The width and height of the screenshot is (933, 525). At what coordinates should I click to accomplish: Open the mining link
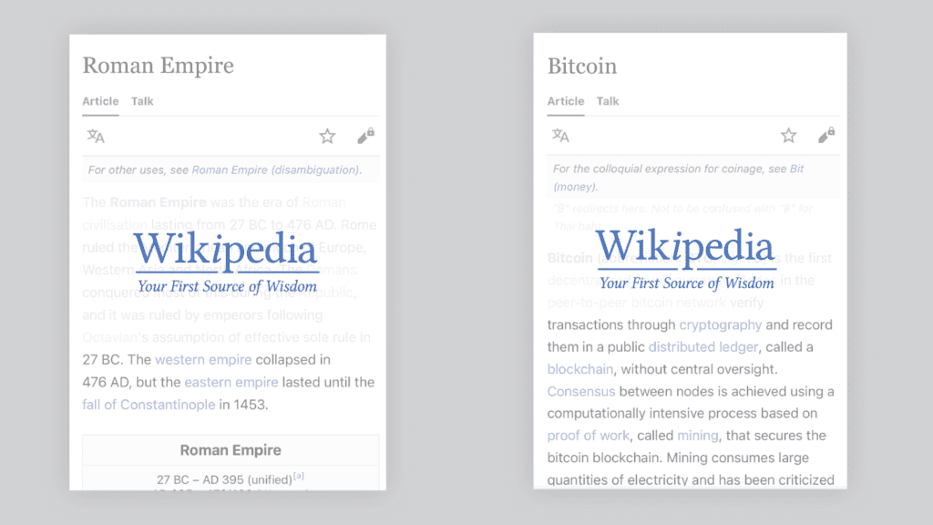pos(672,436)
